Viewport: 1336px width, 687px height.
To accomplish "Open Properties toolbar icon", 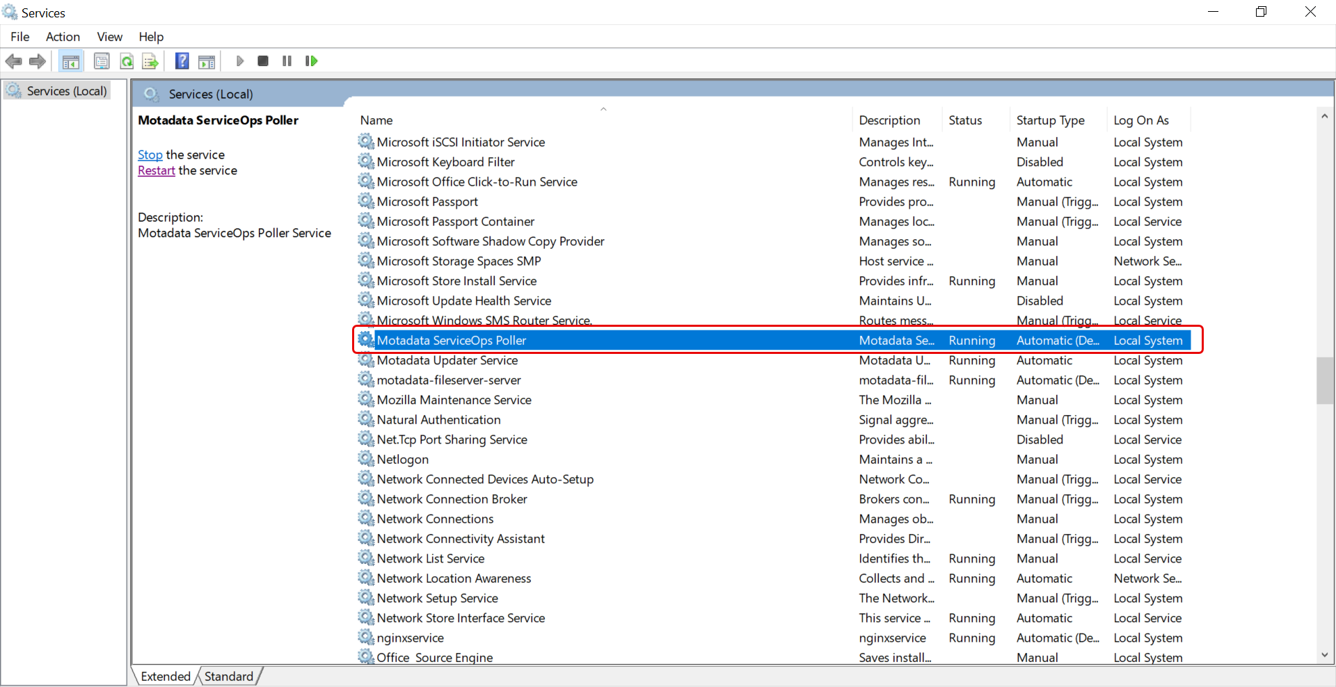I will tap(102, 61).
